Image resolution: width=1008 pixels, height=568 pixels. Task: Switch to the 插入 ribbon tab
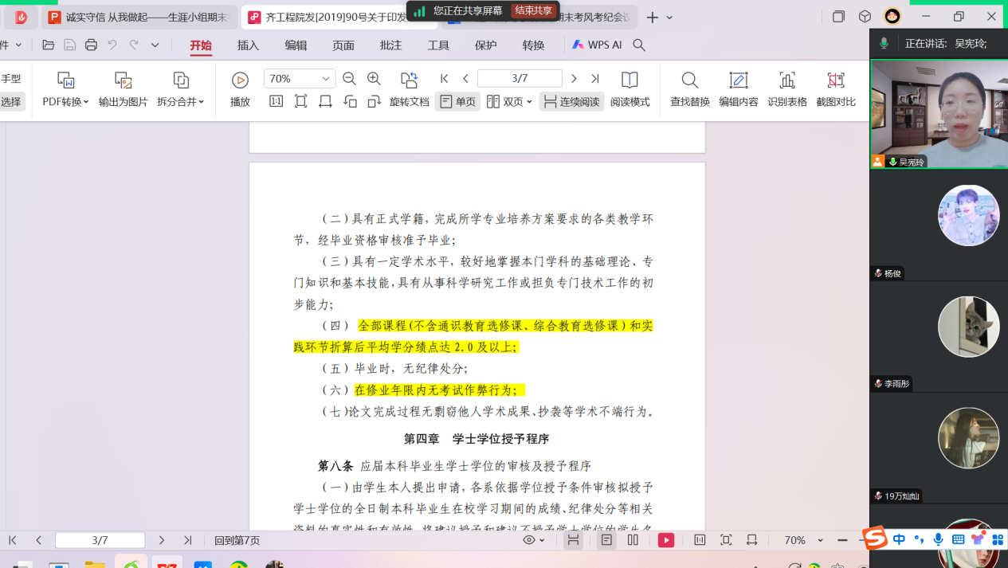[x=248, y=45]
